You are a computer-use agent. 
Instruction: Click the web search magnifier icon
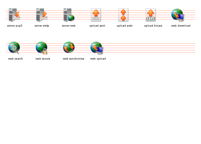(x=14, y=48)
